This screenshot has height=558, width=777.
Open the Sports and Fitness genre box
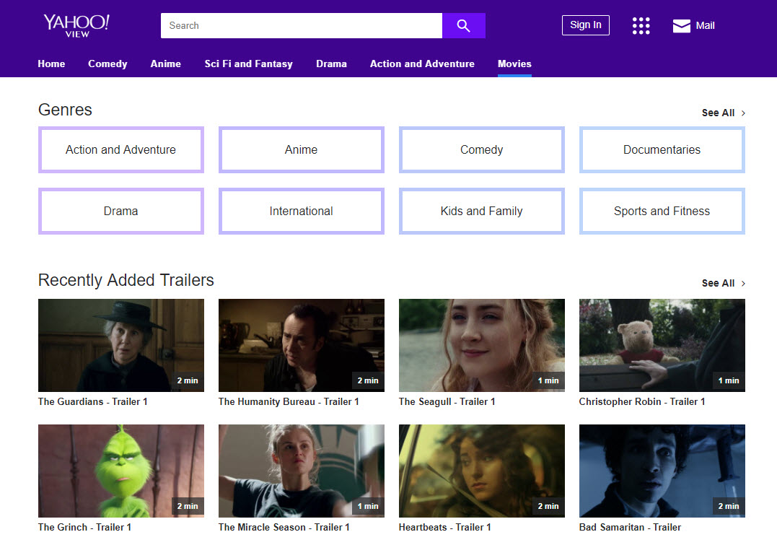coord(662,211)
